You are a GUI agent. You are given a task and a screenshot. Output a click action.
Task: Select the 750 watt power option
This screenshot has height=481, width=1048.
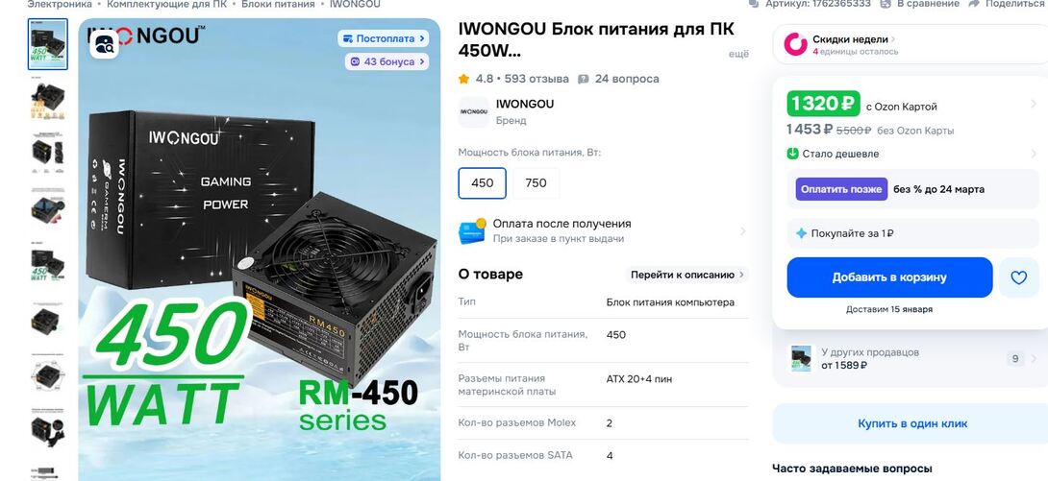click(536, 182)
